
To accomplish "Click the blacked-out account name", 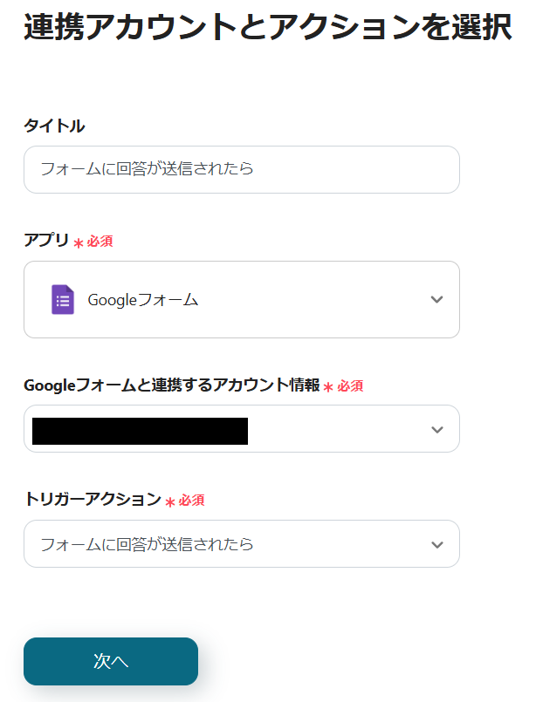I will coord(140,431).
